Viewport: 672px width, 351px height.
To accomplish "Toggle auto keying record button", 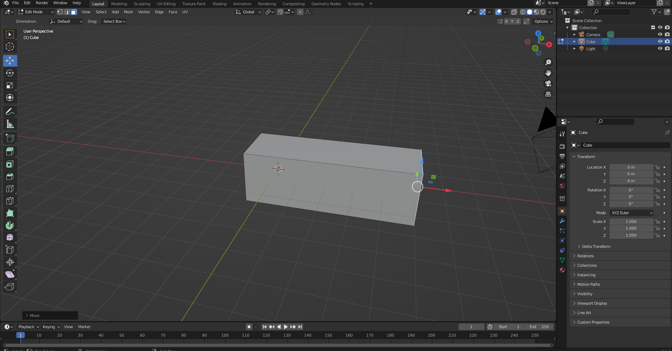I will (x=249, y=327).
